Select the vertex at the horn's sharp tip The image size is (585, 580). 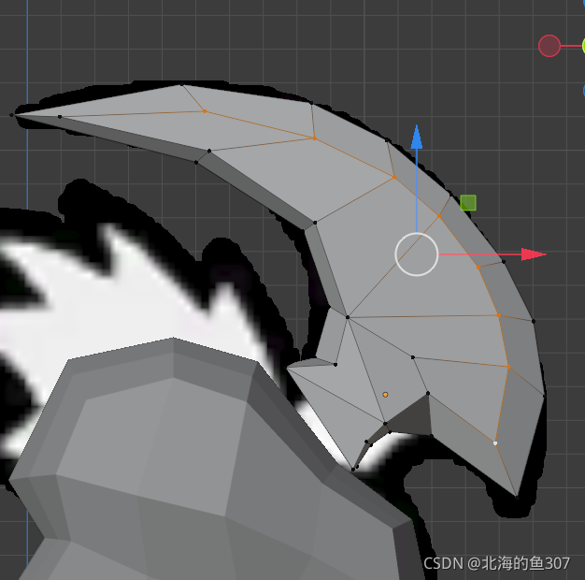point(11,115)
